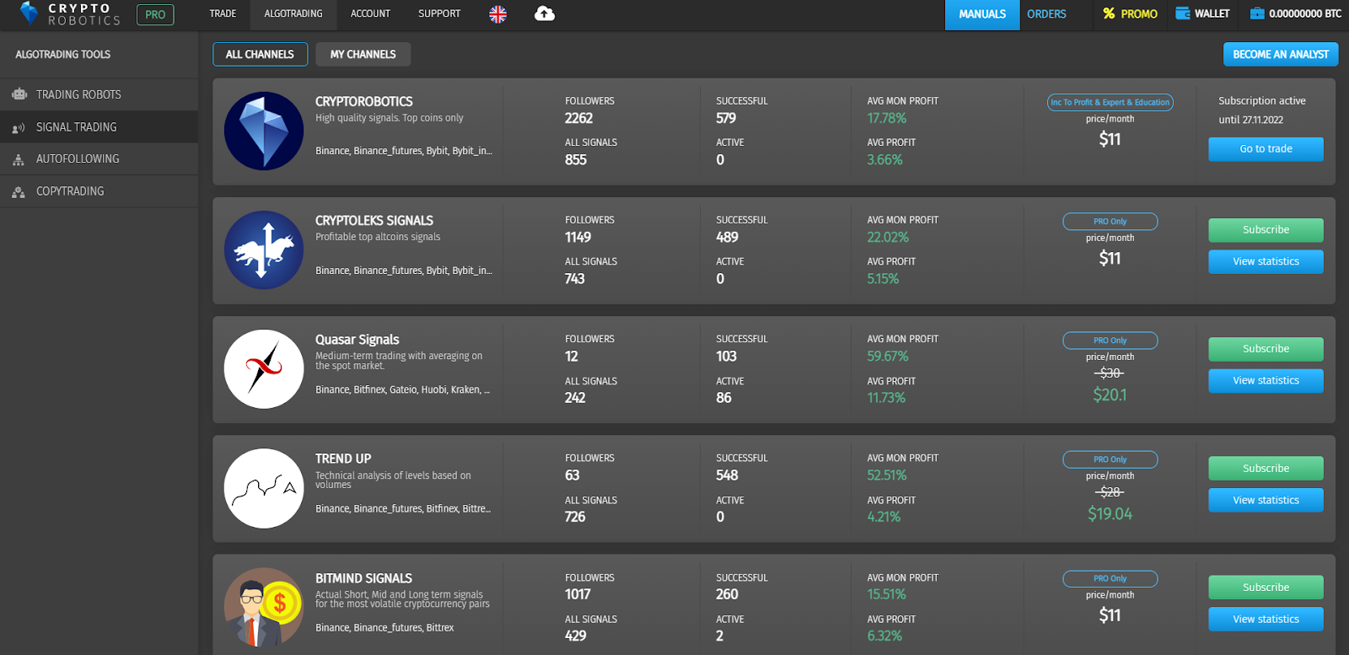Click the Subscription active until 27.11.2022 text
The image size is (1349, 655).
coord(1262,110)
